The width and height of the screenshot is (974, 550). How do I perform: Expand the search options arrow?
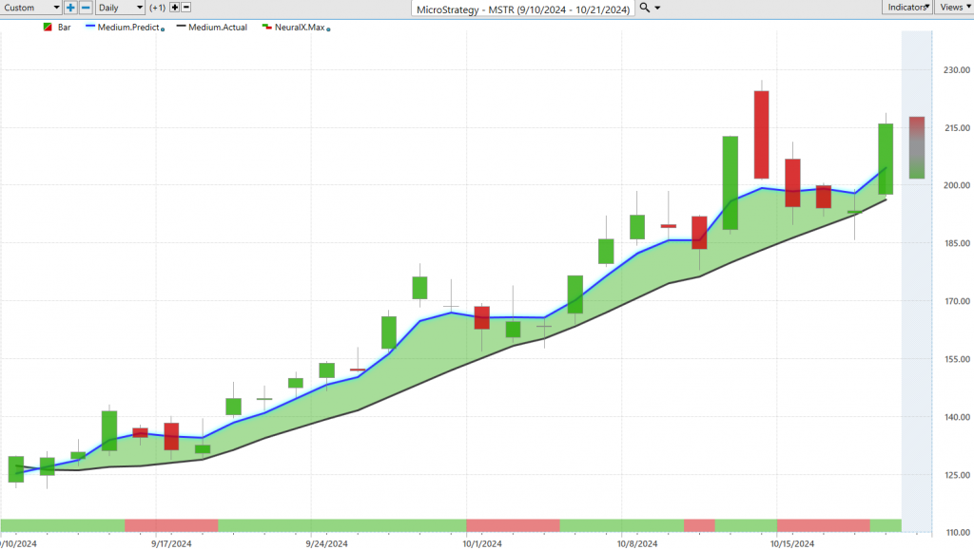[x=658, y=8]
